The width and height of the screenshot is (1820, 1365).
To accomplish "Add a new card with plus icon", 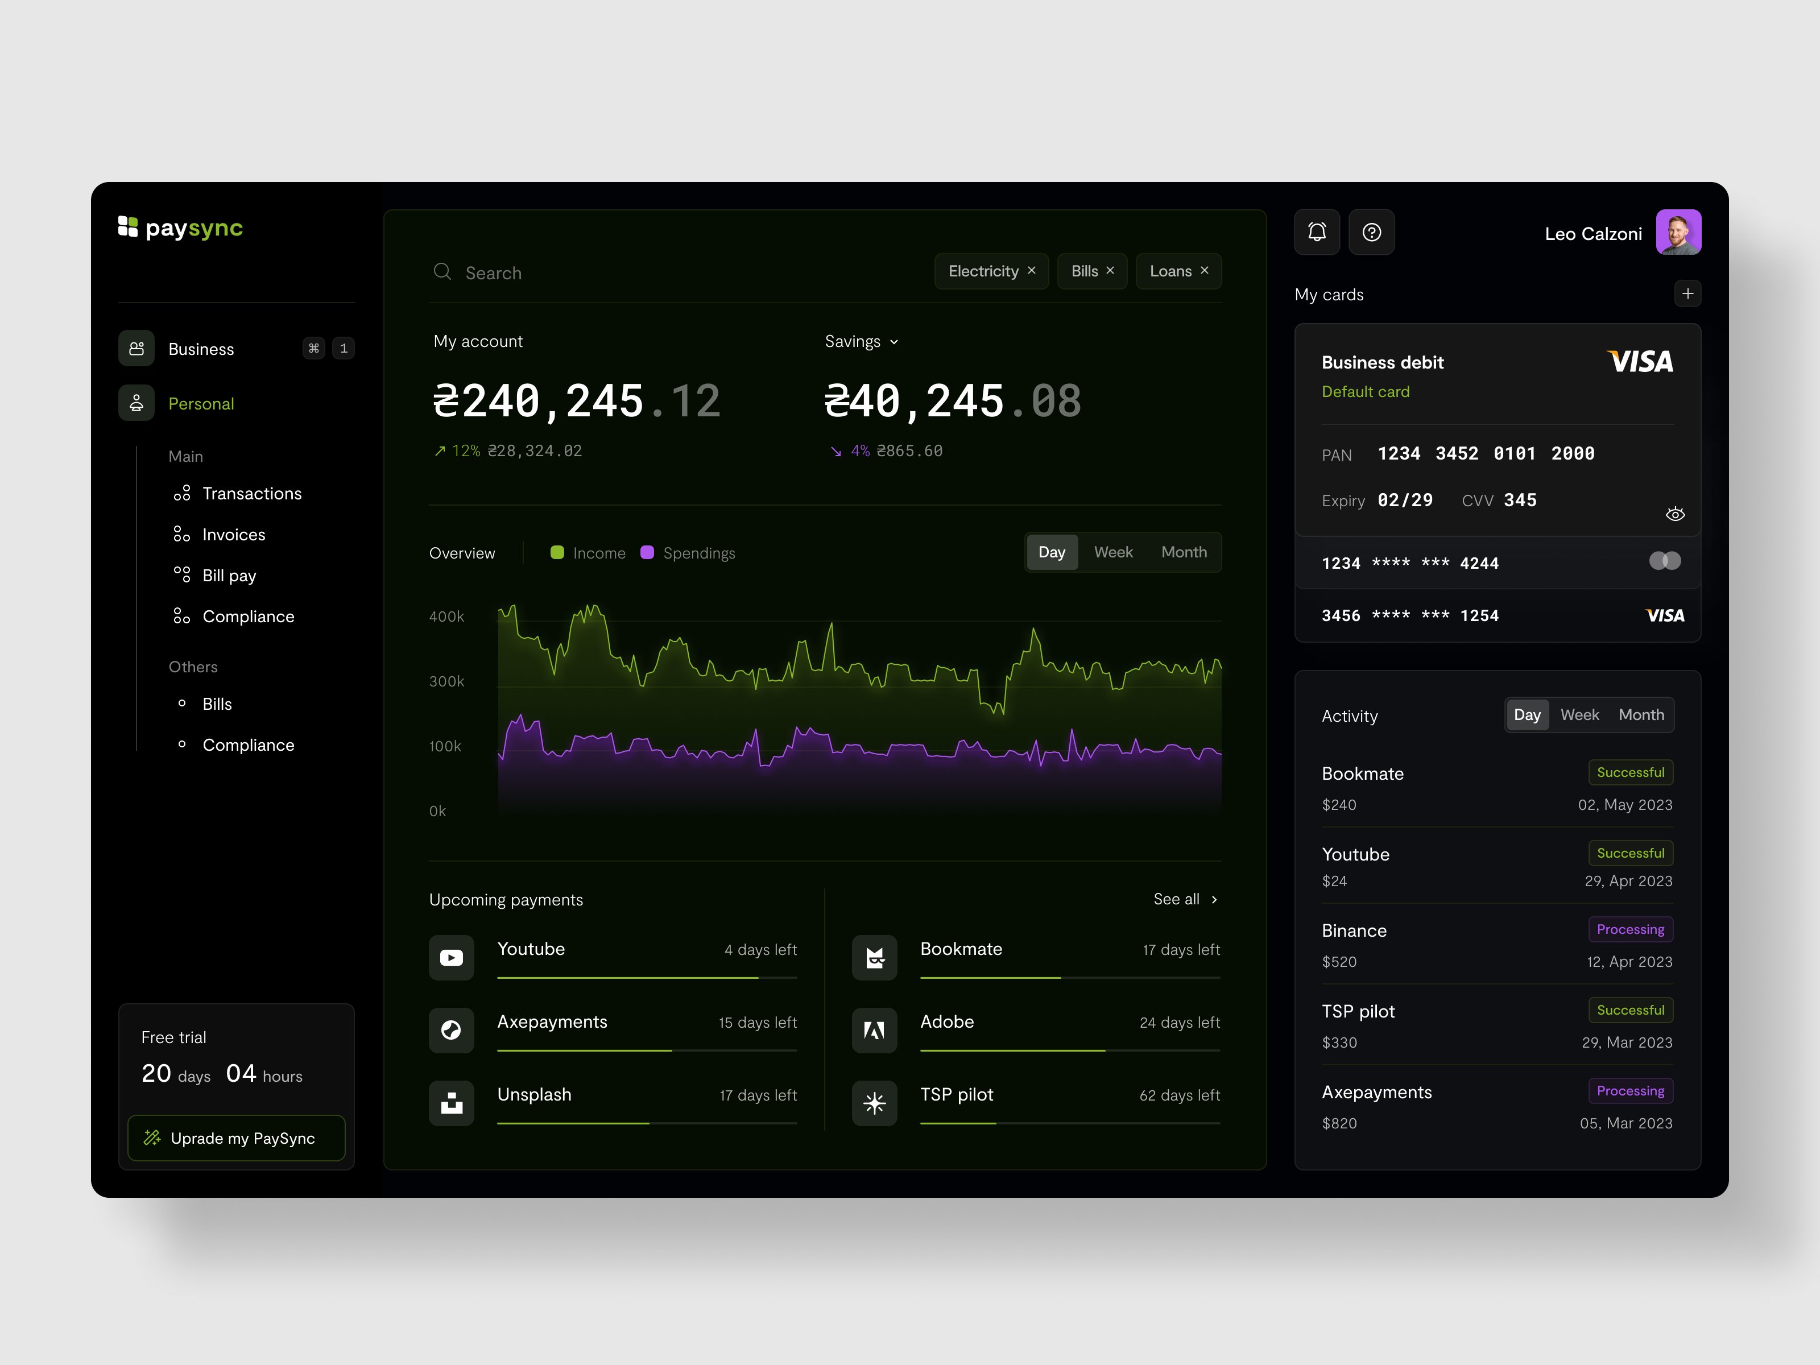I will [x=1687, y=293].
